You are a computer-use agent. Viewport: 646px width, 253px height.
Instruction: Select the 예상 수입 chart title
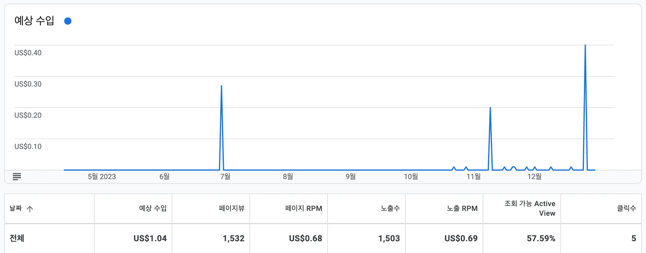[35, 21]
